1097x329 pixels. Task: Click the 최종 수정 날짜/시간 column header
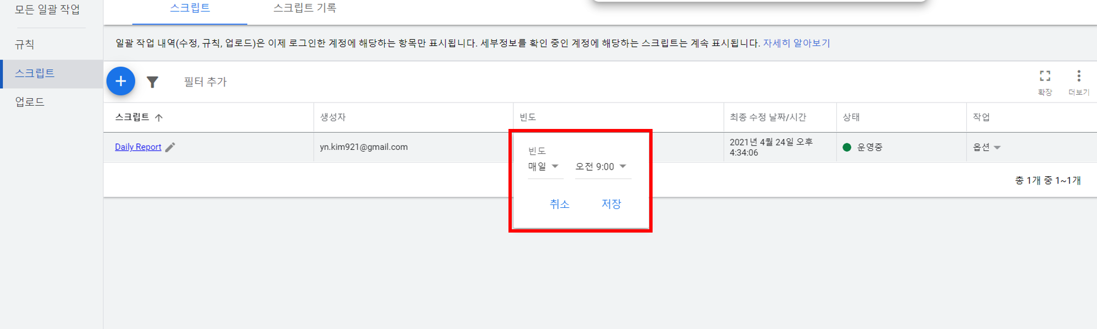tap(768, 117)
